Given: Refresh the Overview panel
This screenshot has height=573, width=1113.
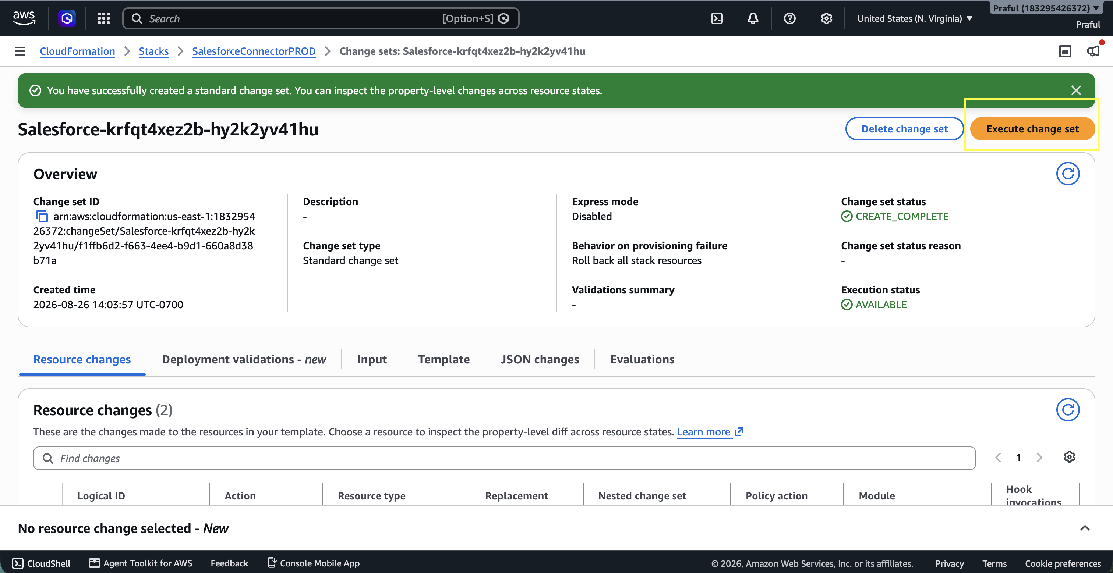Looking at the screenshot, I should (x=1068, y=174).
